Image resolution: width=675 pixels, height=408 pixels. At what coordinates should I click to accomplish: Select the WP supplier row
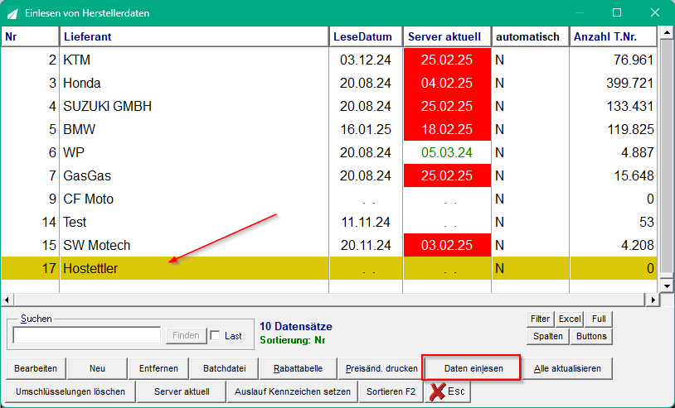click(329, 152)
